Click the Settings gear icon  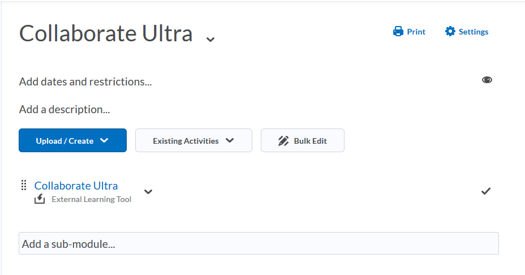[450, 32]
